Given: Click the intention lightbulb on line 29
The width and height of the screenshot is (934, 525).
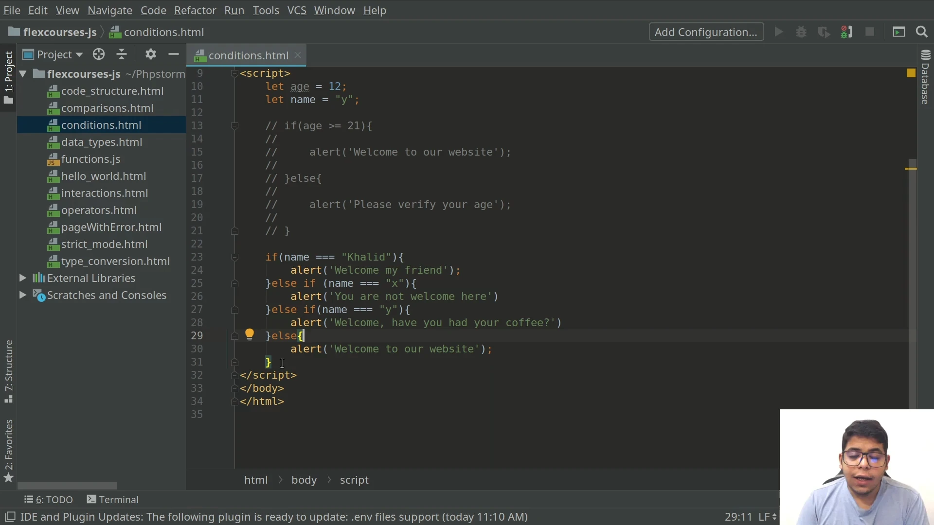Looking at the screenshot, I should [249, 334].
